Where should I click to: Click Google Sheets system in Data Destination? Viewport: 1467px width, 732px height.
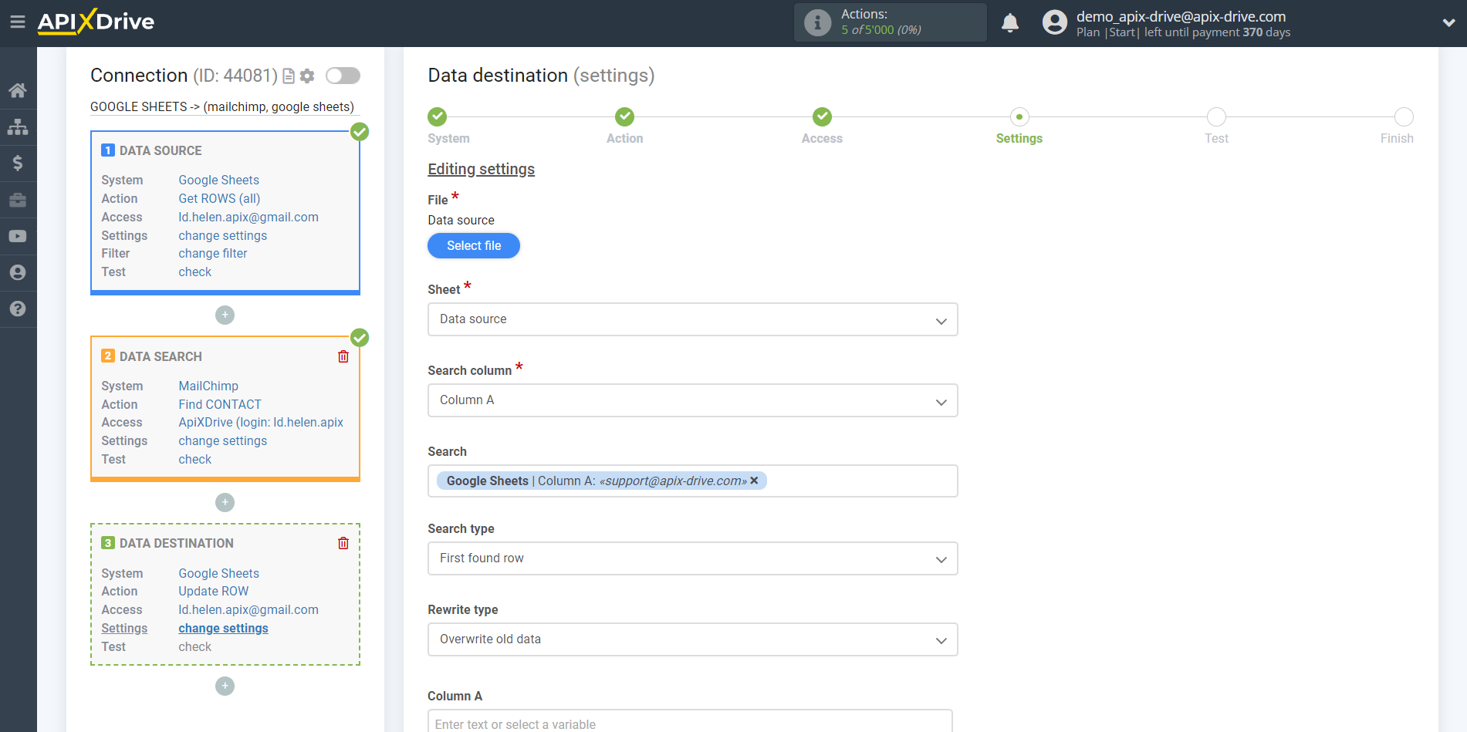(x=218, y=573)
